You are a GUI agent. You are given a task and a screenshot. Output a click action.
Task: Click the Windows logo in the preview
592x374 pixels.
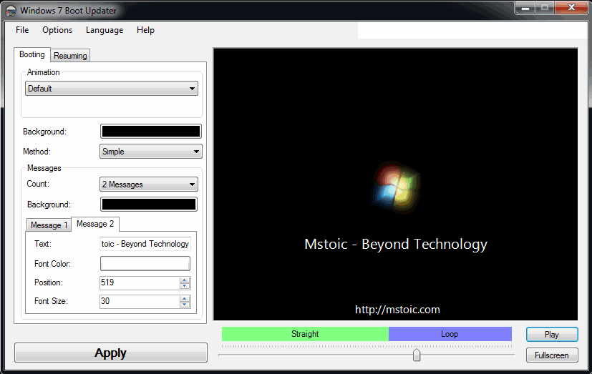click(395, 187)
